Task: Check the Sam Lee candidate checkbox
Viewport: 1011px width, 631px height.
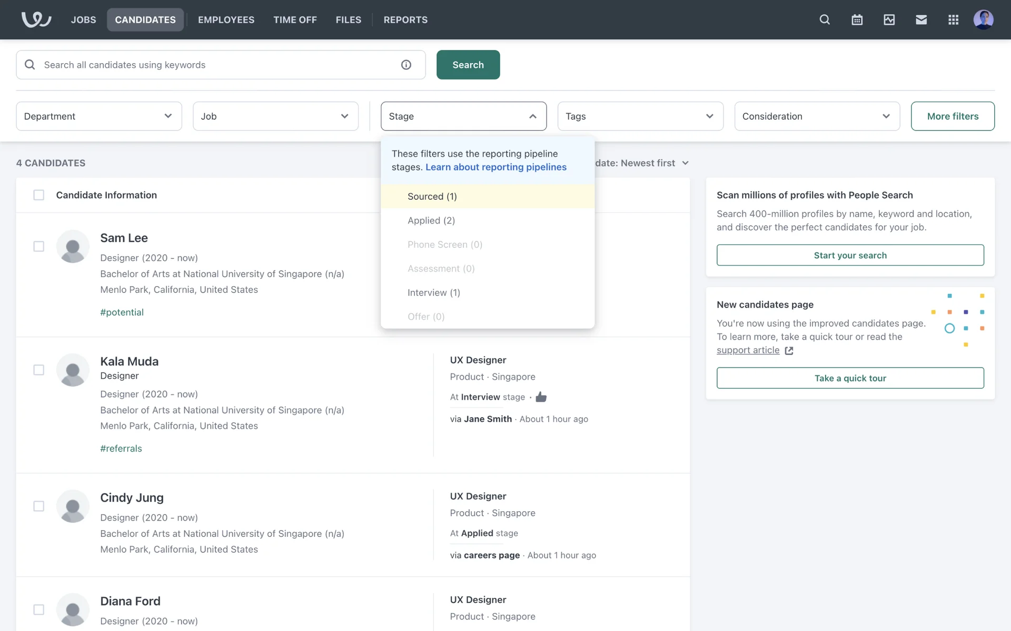Action: [x=38, y=246]
